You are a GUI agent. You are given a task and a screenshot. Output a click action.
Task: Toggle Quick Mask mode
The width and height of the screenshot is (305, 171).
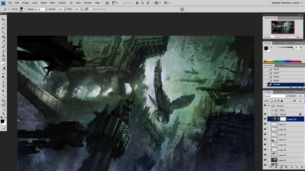tap(3, 127)
